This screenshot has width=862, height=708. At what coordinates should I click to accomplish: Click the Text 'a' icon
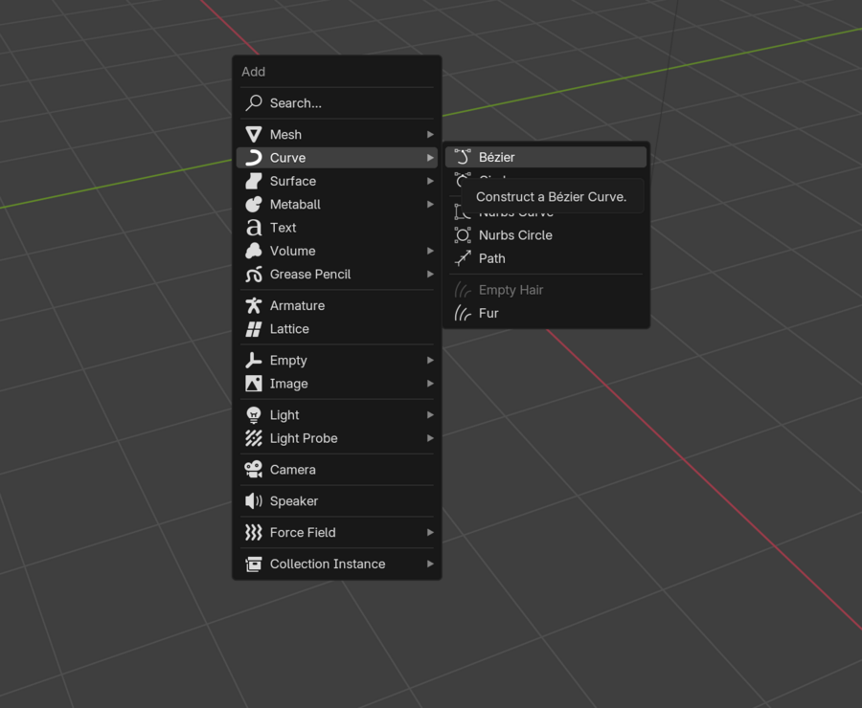(254, 228)
